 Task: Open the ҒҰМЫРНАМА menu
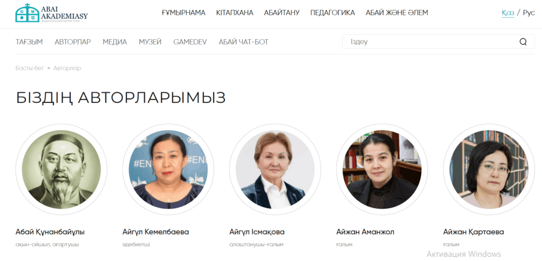(184, 13)
